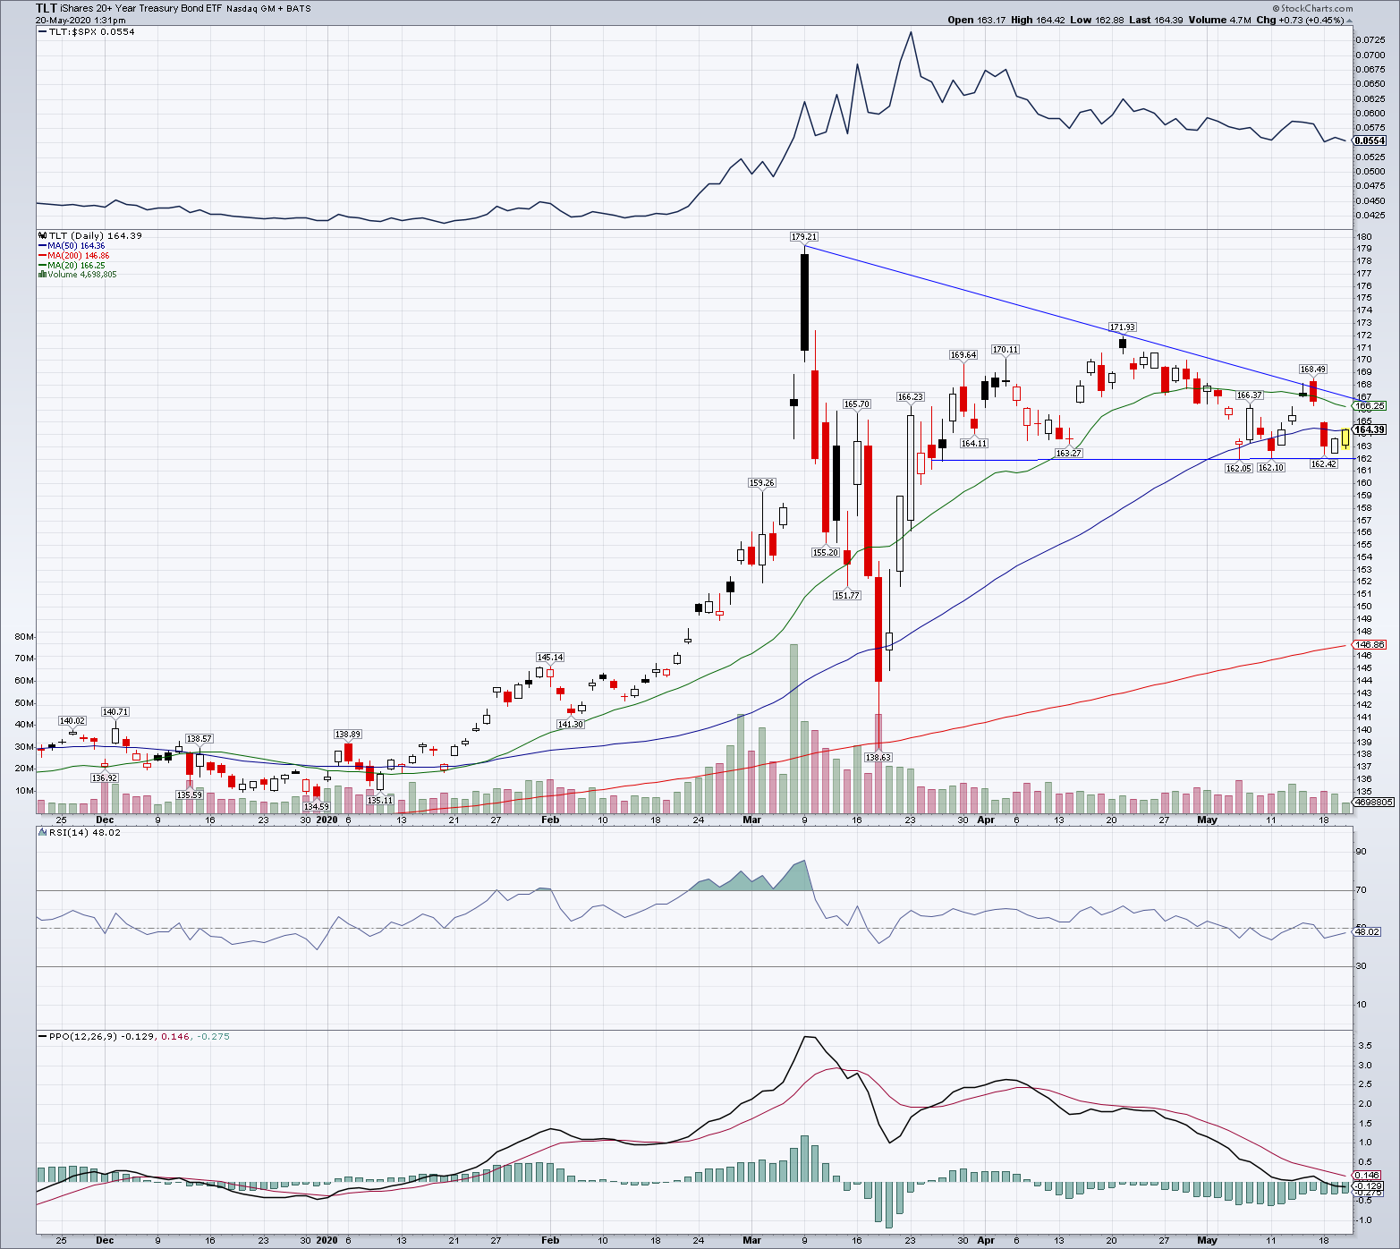Click the 166.37 price label
The height and width of the screenshot is (1249, 1400).
1250,395
